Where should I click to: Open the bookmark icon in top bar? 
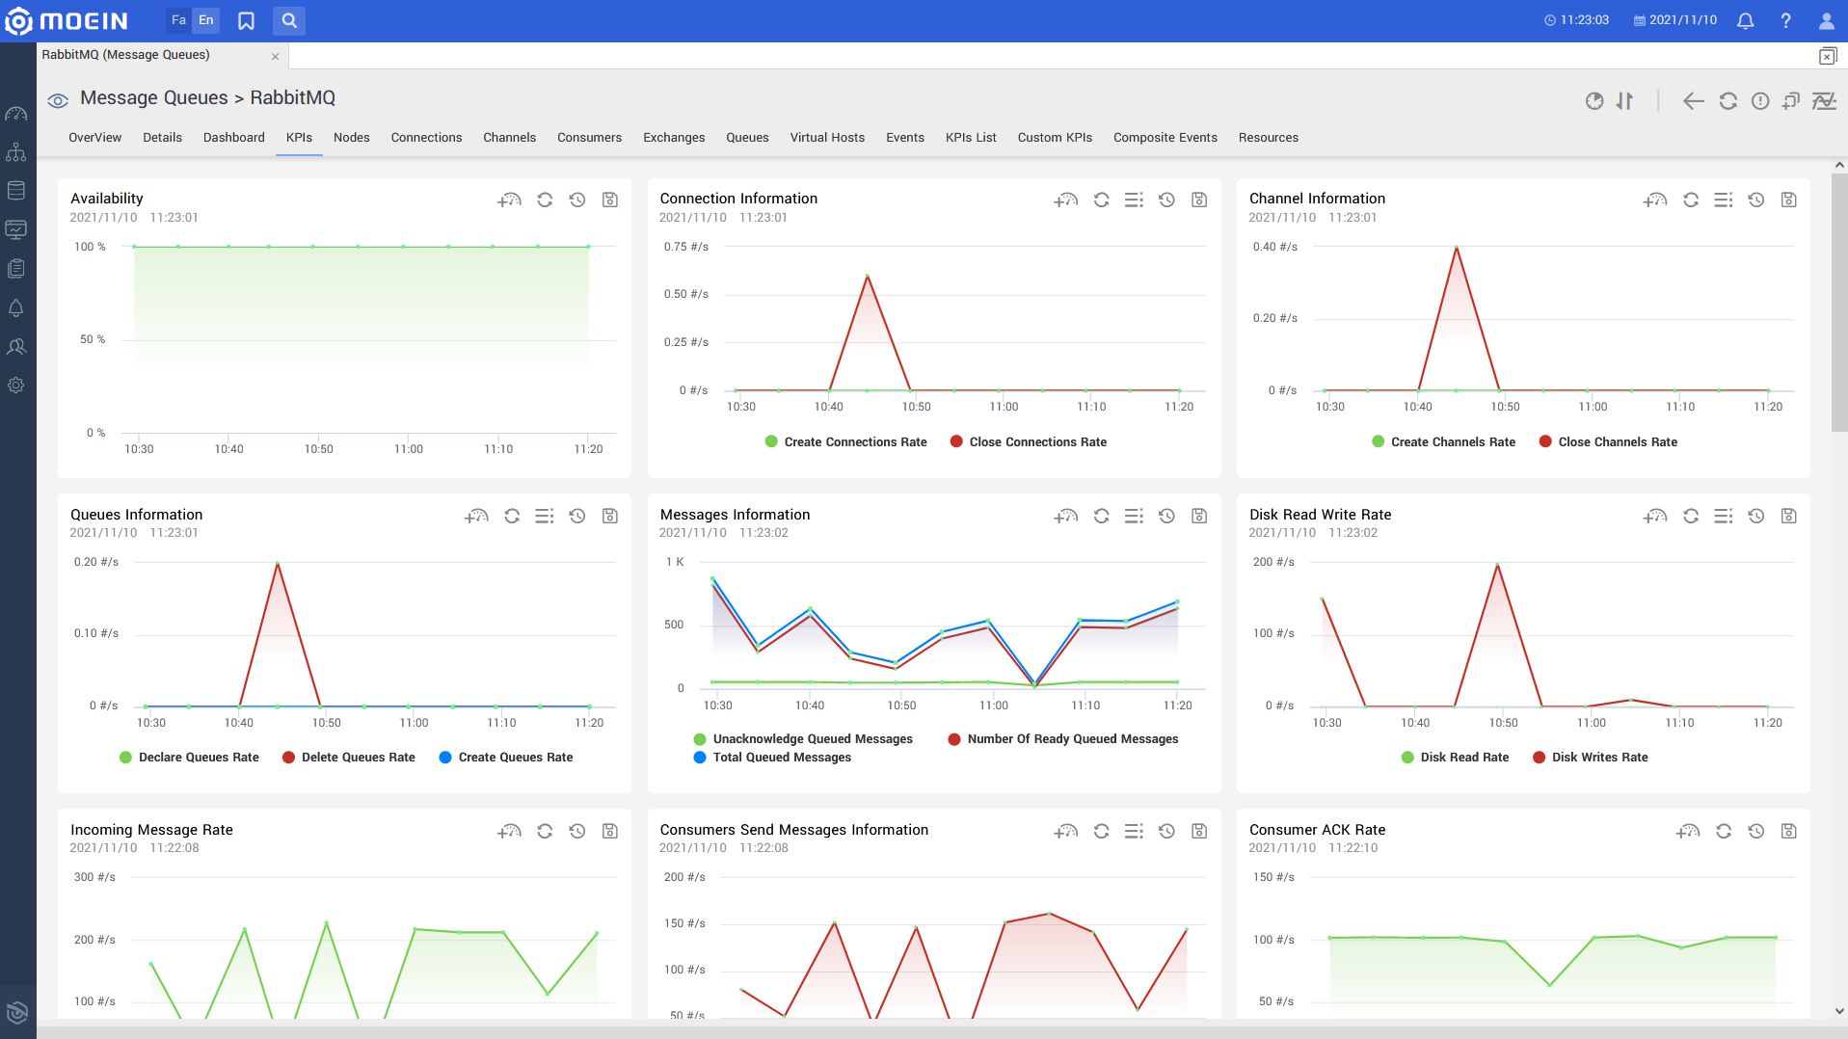coord(246,20)
